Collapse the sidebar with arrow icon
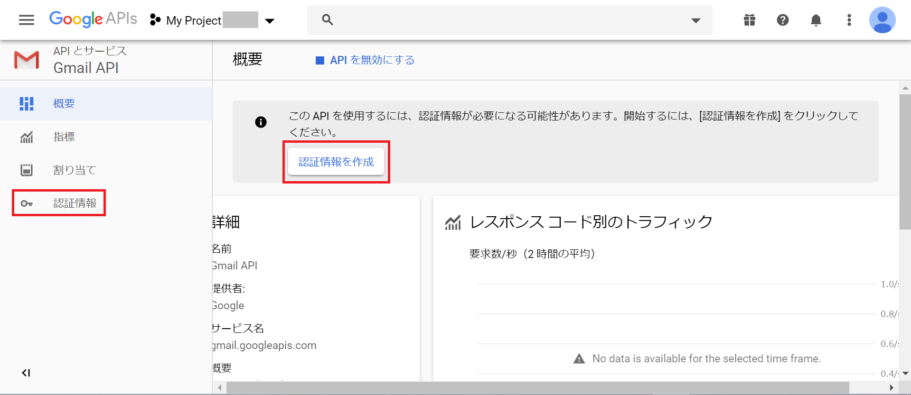Screen dimensions: 911x395 26,373
